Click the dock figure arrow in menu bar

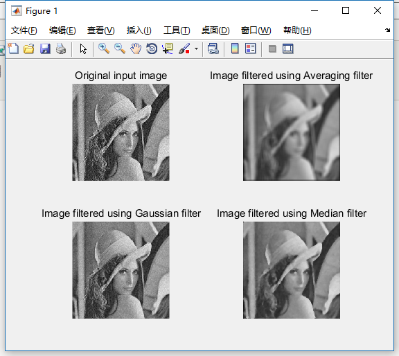click(387, 30)
